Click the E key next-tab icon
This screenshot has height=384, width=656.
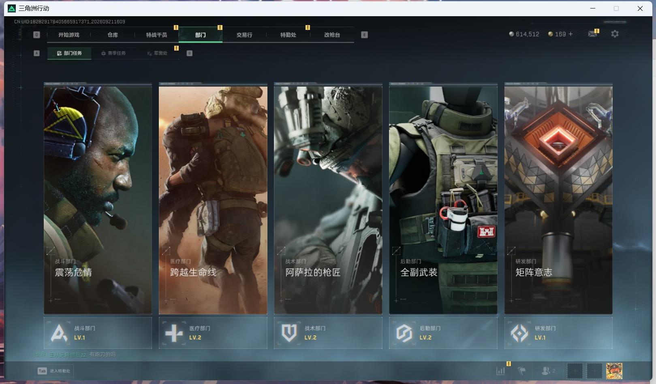[364, 35]
